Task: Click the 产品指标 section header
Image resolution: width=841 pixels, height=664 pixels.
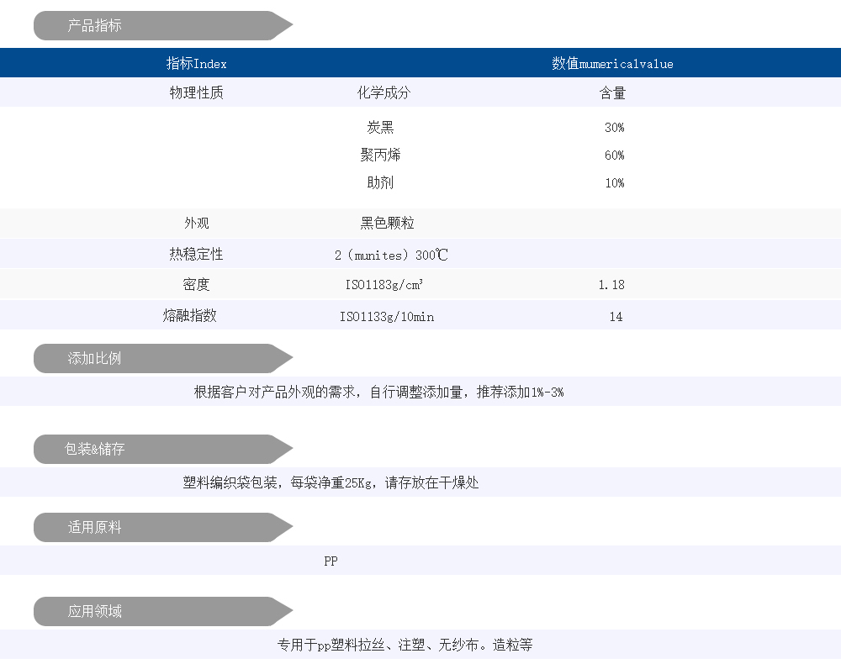Action: coord(94,26)
